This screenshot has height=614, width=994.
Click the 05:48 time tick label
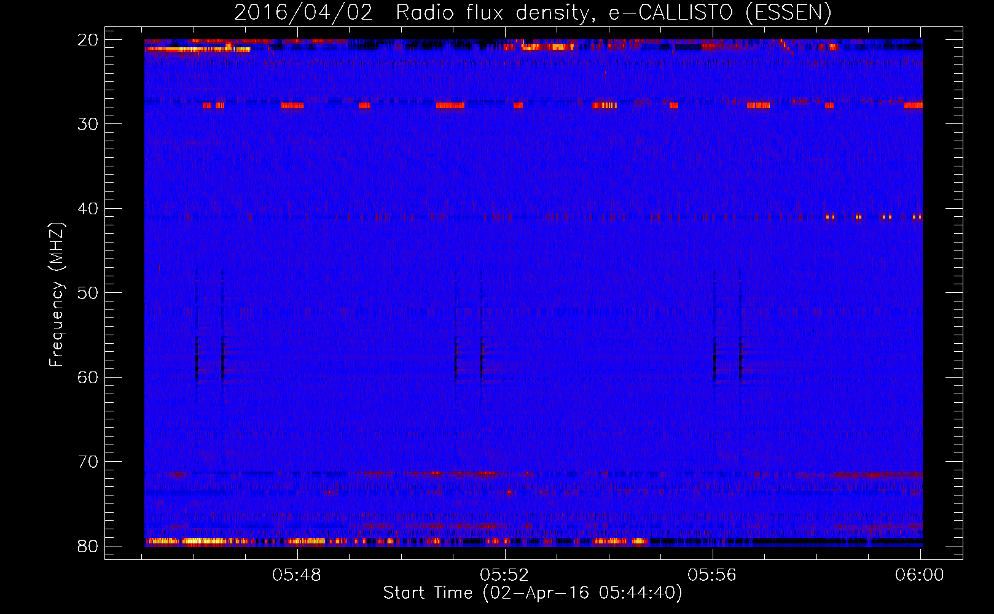pyautogui.click(x=297, y=575)
